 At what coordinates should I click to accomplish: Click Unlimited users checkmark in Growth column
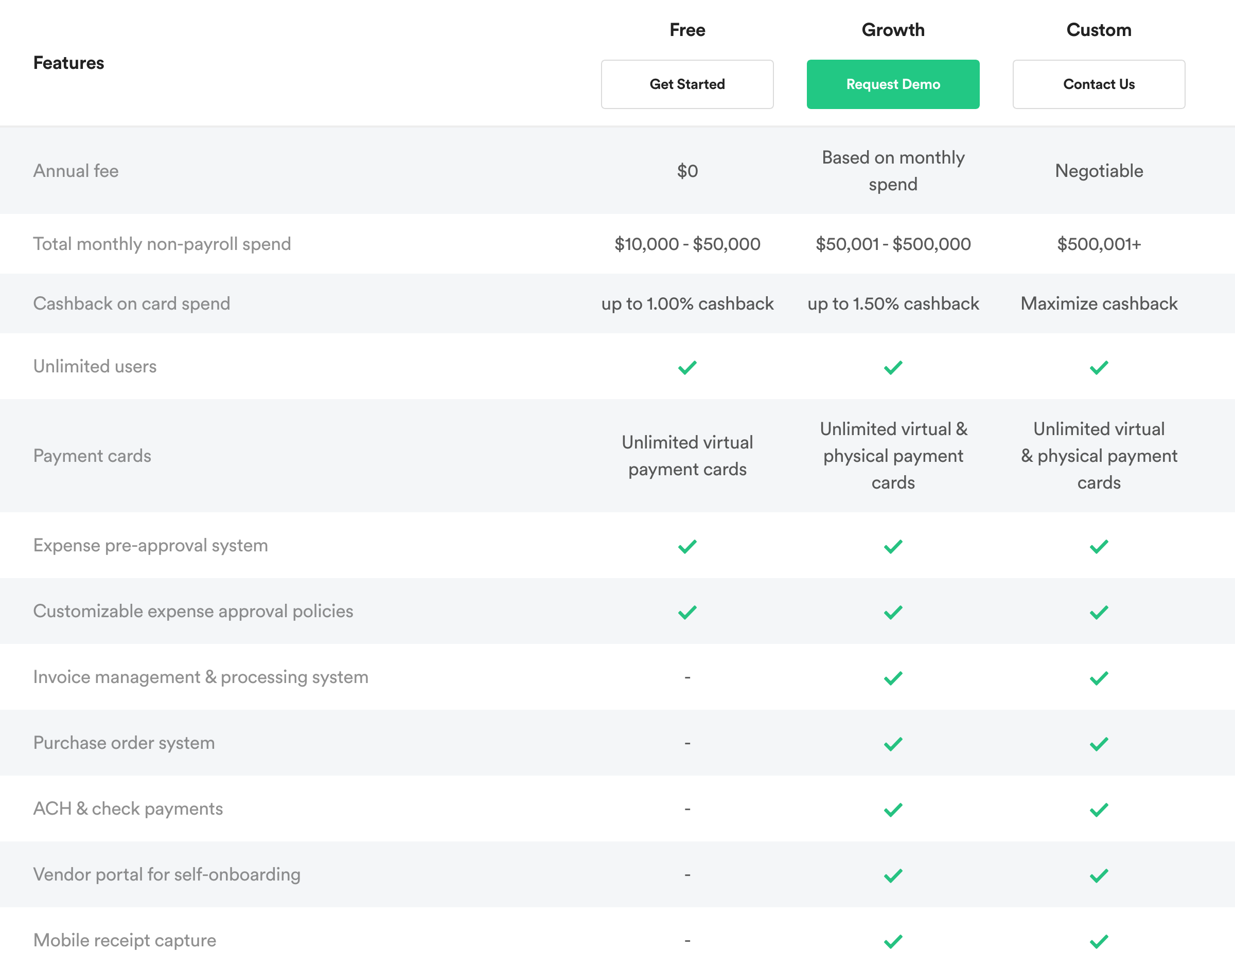[892, 367]
